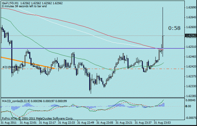Click the price scale value 1.62690
This screenshot has width=197, height=126.
(x=191, y=8)
